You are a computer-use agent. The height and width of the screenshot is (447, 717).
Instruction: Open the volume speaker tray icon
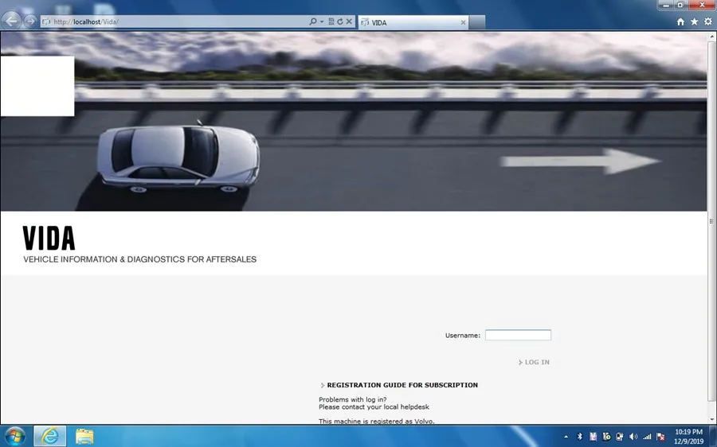(633, 437)
